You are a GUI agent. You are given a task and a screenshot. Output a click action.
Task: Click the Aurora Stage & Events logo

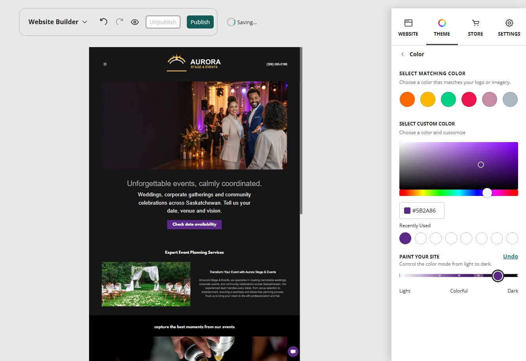(x=194, y=63)
